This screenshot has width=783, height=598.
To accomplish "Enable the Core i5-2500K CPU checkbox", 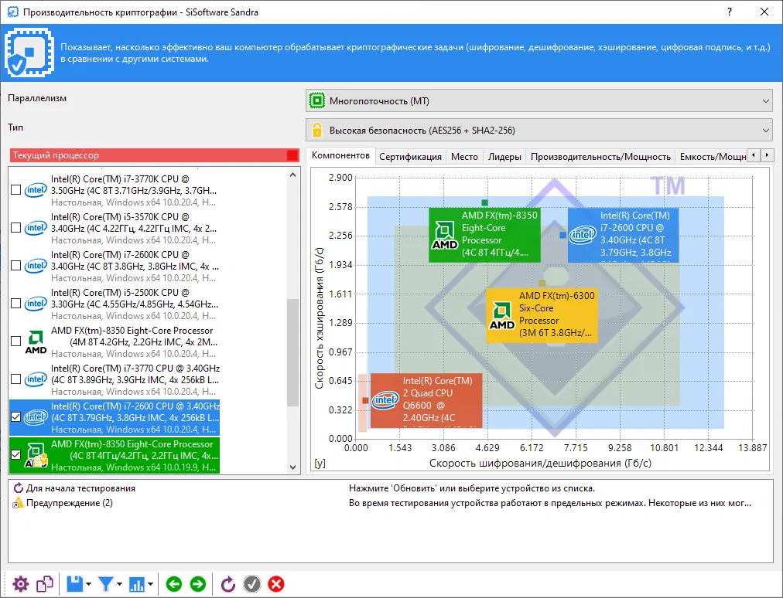I will tap(16, 303).
